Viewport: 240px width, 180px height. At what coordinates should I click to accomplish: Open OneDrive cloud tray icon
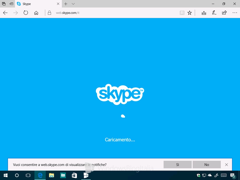[x=210, y=175]
